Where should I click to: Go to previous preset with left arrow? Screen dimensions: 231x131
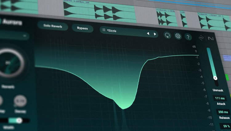148,33
